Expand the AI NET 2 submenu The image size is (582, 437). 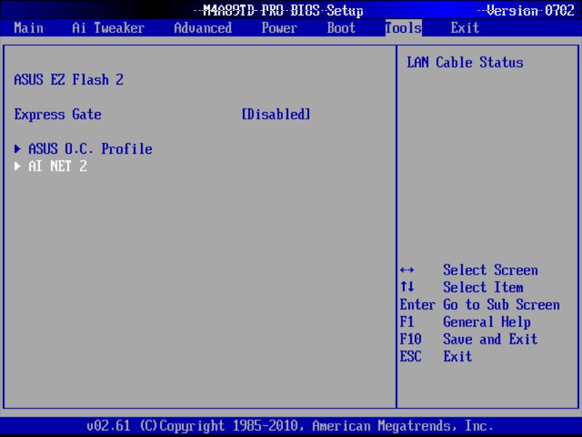[x=57, y=165]
